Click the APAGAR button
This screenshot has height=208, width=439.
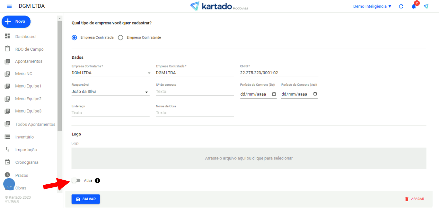(414, 199)
